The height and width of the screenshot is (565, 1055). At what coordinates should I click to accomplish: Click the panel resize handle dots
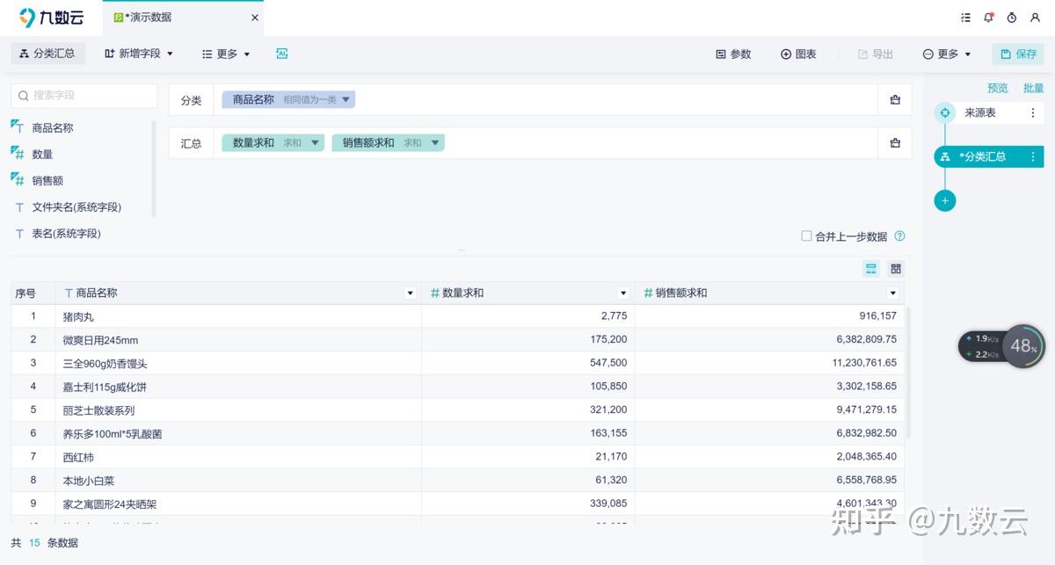tap(461, 250)
